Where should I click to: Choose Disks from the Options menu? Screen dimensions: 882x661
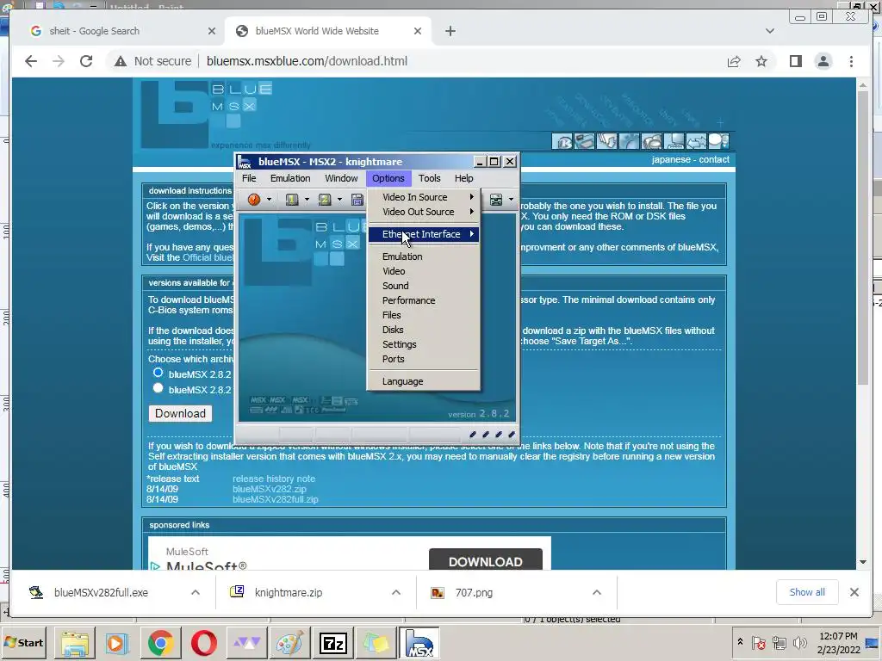(424, 330)
